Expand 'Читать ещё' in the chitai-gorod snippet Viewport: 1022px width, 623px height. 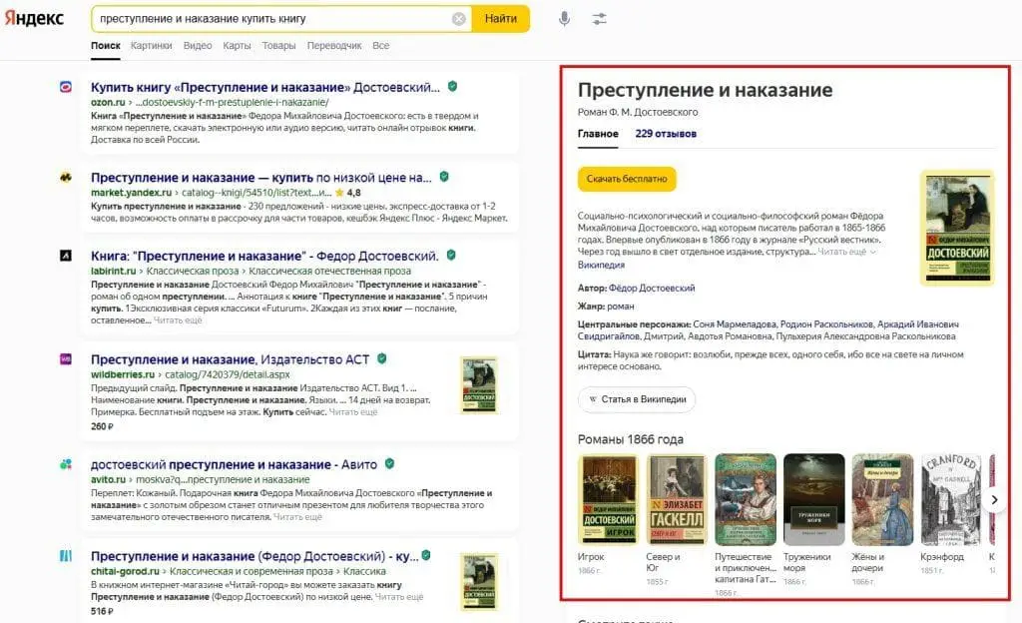pyautogui.click(x=399, y=597)
